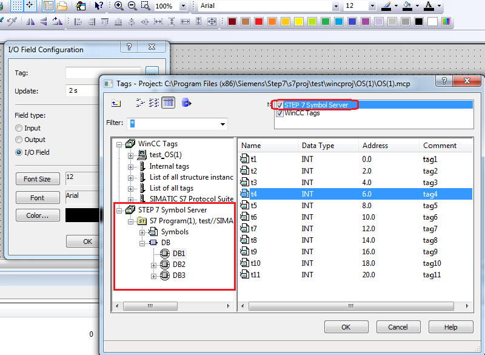Viewport: 485px width, 355px height.
Task: Toggle the WinCC Tags checkbox
Action: (x=279, y=113)
